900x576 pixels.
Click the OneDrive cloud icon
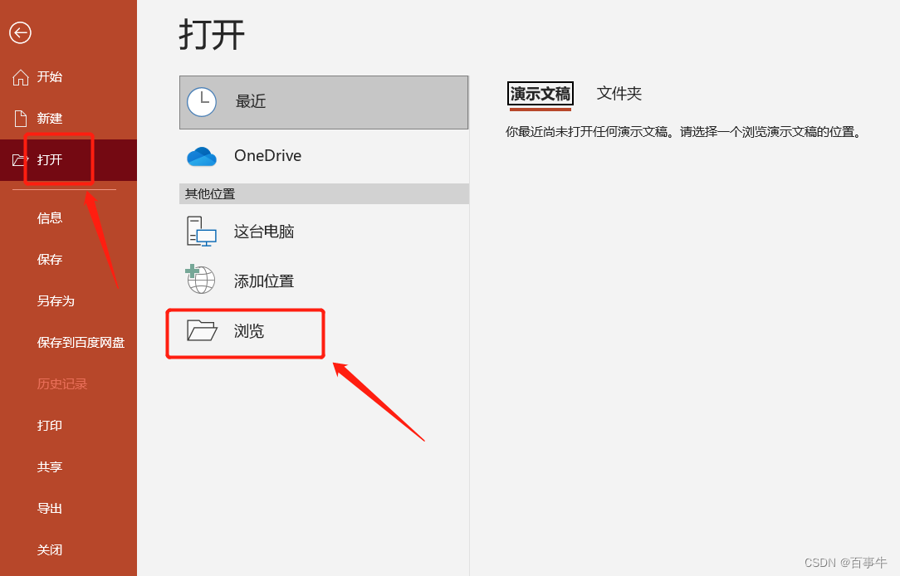click(202, 156)
